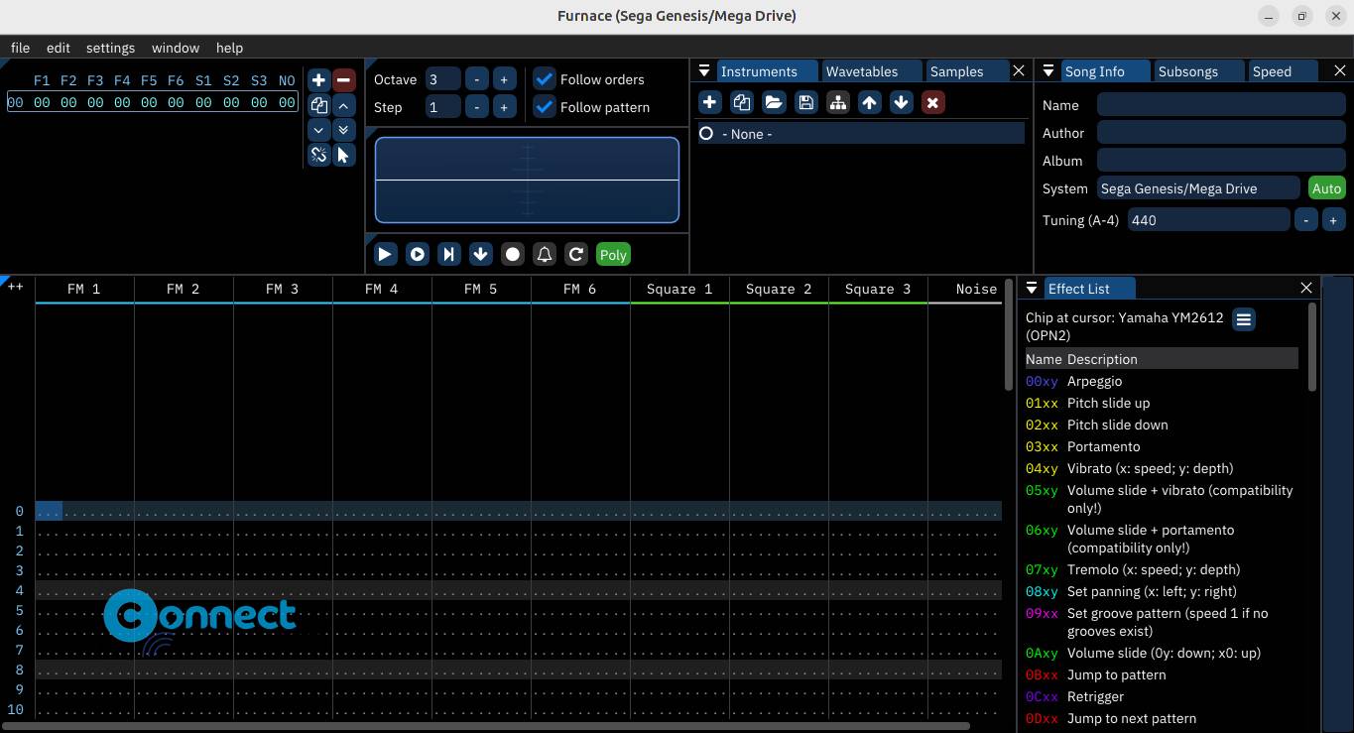Open the Song Info panel dropdown triangle
The image size is (1354, 733).
[1048, 71]
